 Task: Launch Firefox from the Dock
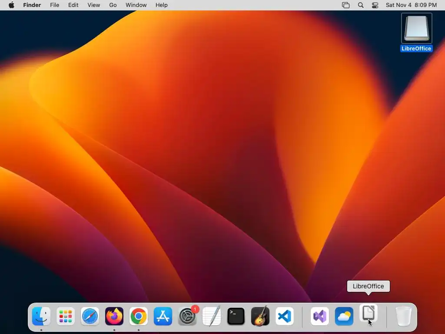(x=114, y=316)
